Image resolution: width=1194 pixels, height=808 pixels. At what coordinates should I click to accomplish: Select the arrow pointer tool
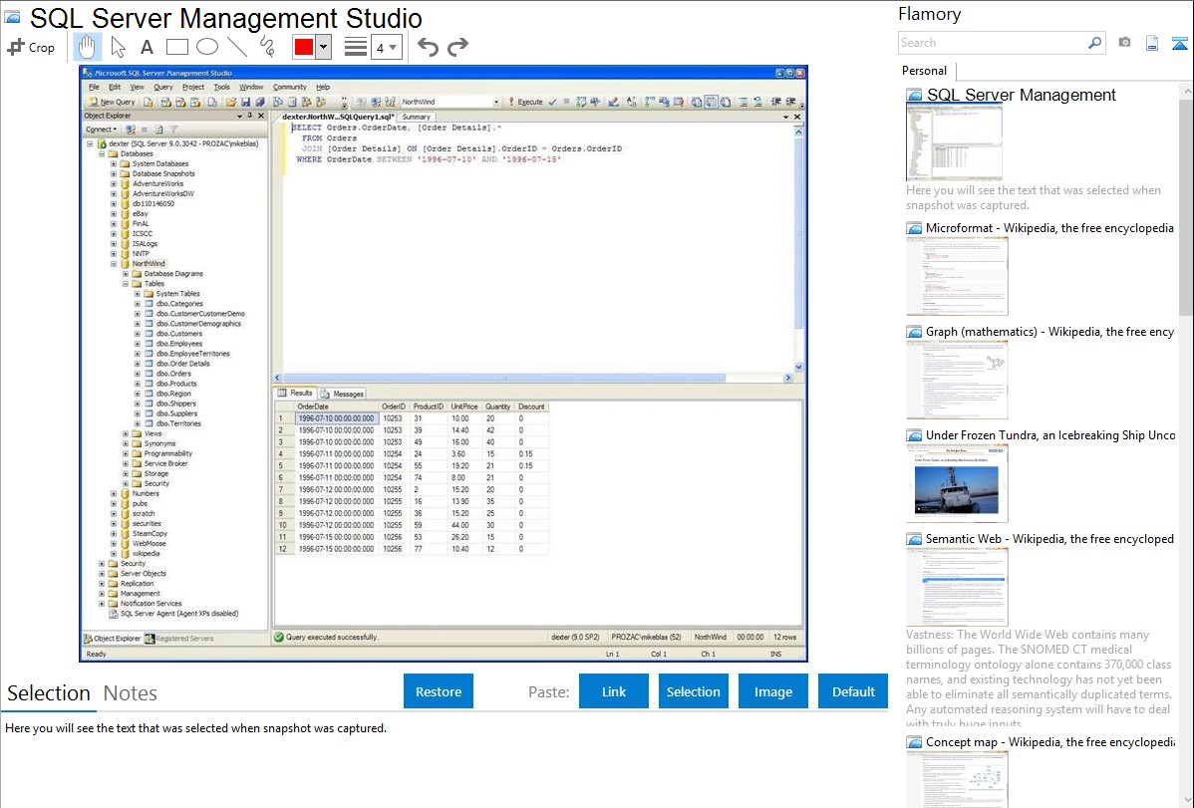tap(118, 47)
